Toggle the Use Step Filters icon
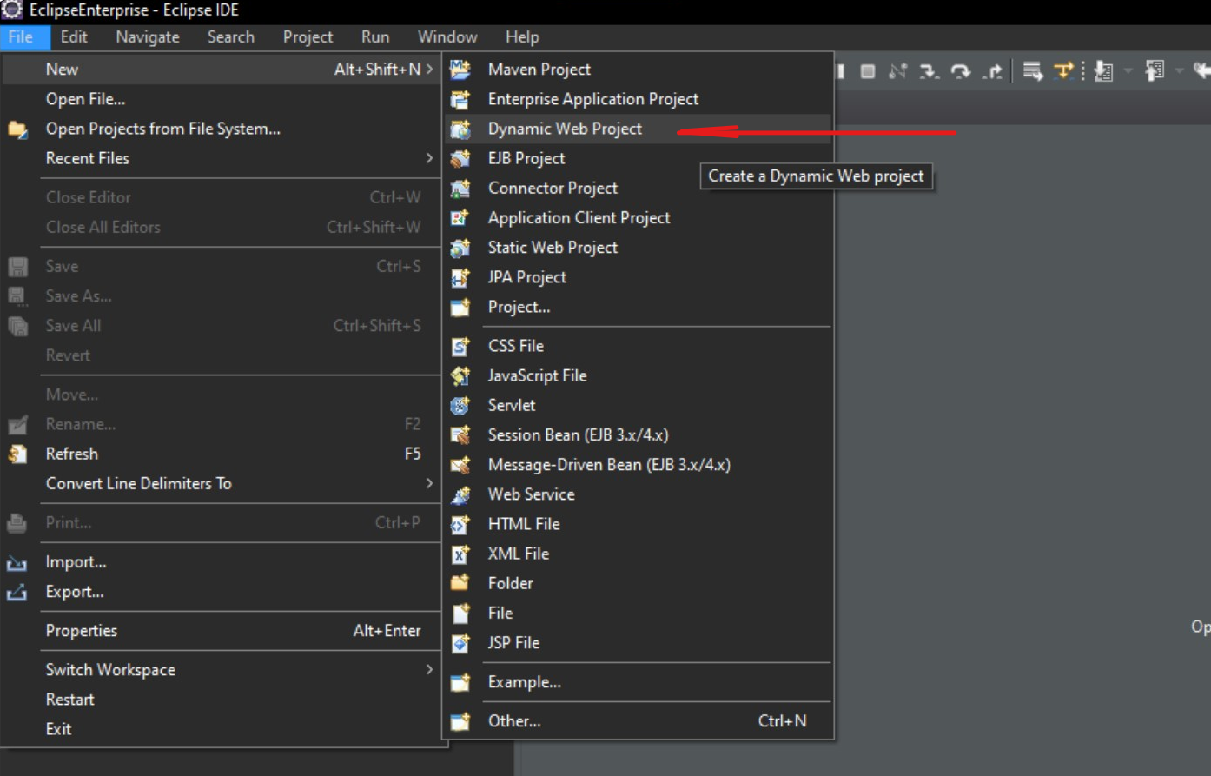Screen dimensions: 1211x776 point(1063,71)
